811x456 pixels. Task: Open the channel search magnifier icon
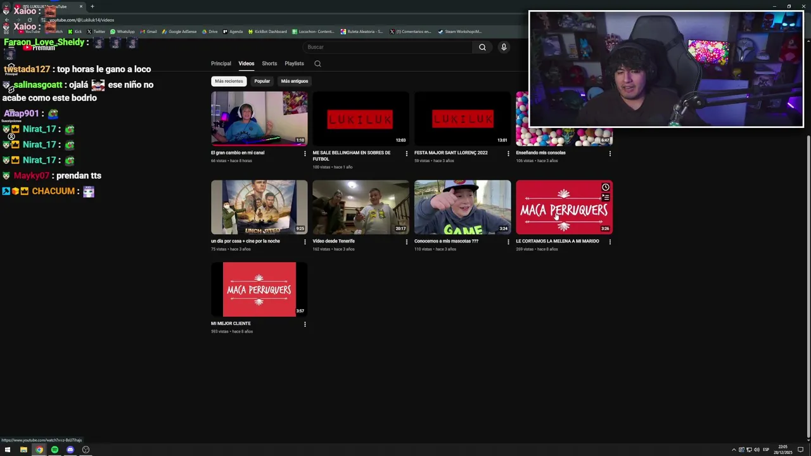point(317,63)
